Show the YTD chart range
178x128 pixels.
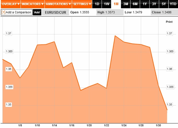173,4
